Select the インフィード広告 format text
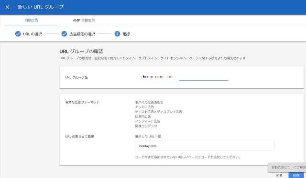 [x=148, y=121]
